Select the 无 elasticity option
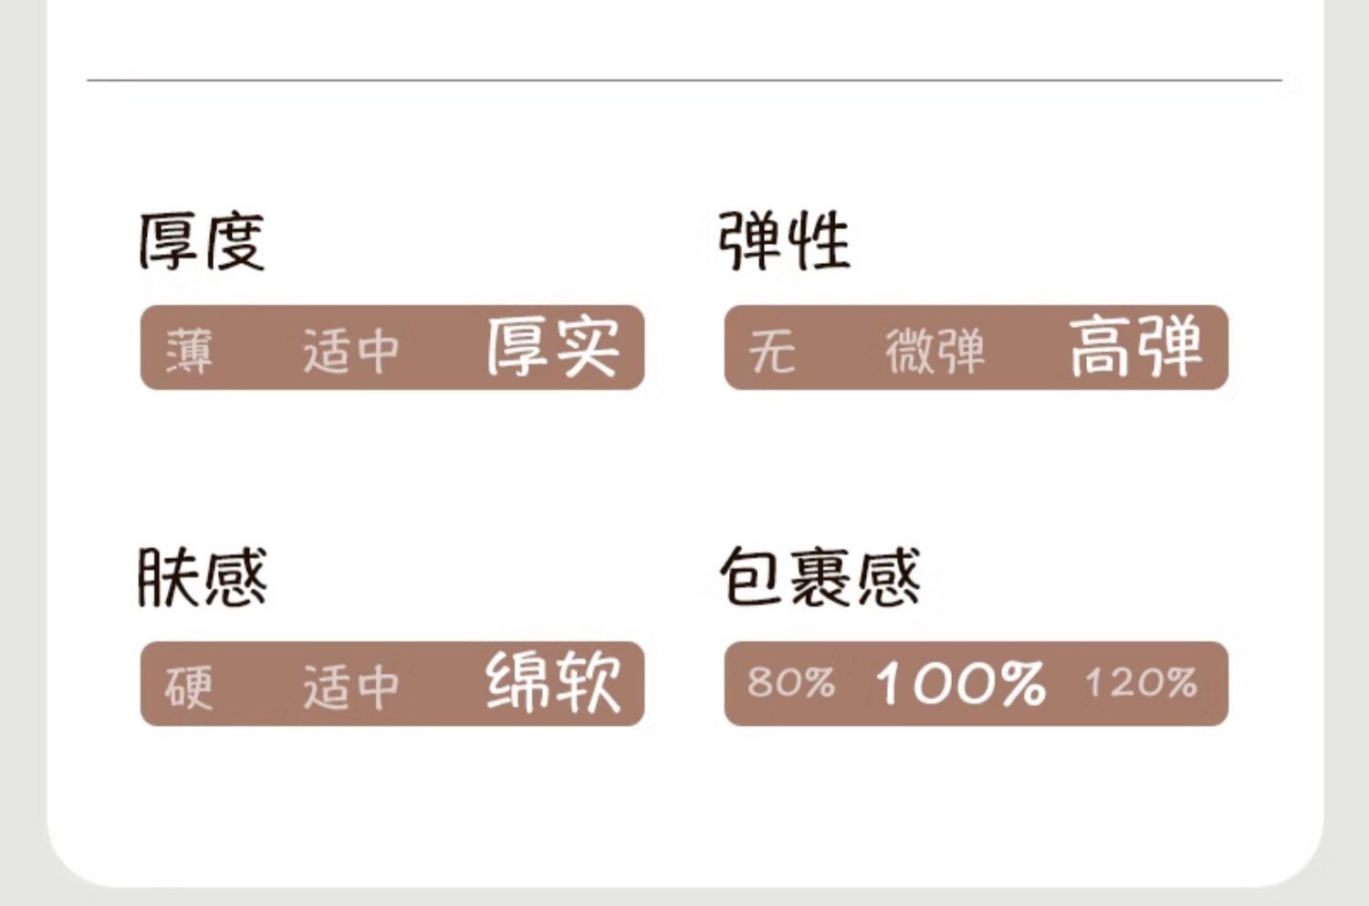 coord(772,351)
